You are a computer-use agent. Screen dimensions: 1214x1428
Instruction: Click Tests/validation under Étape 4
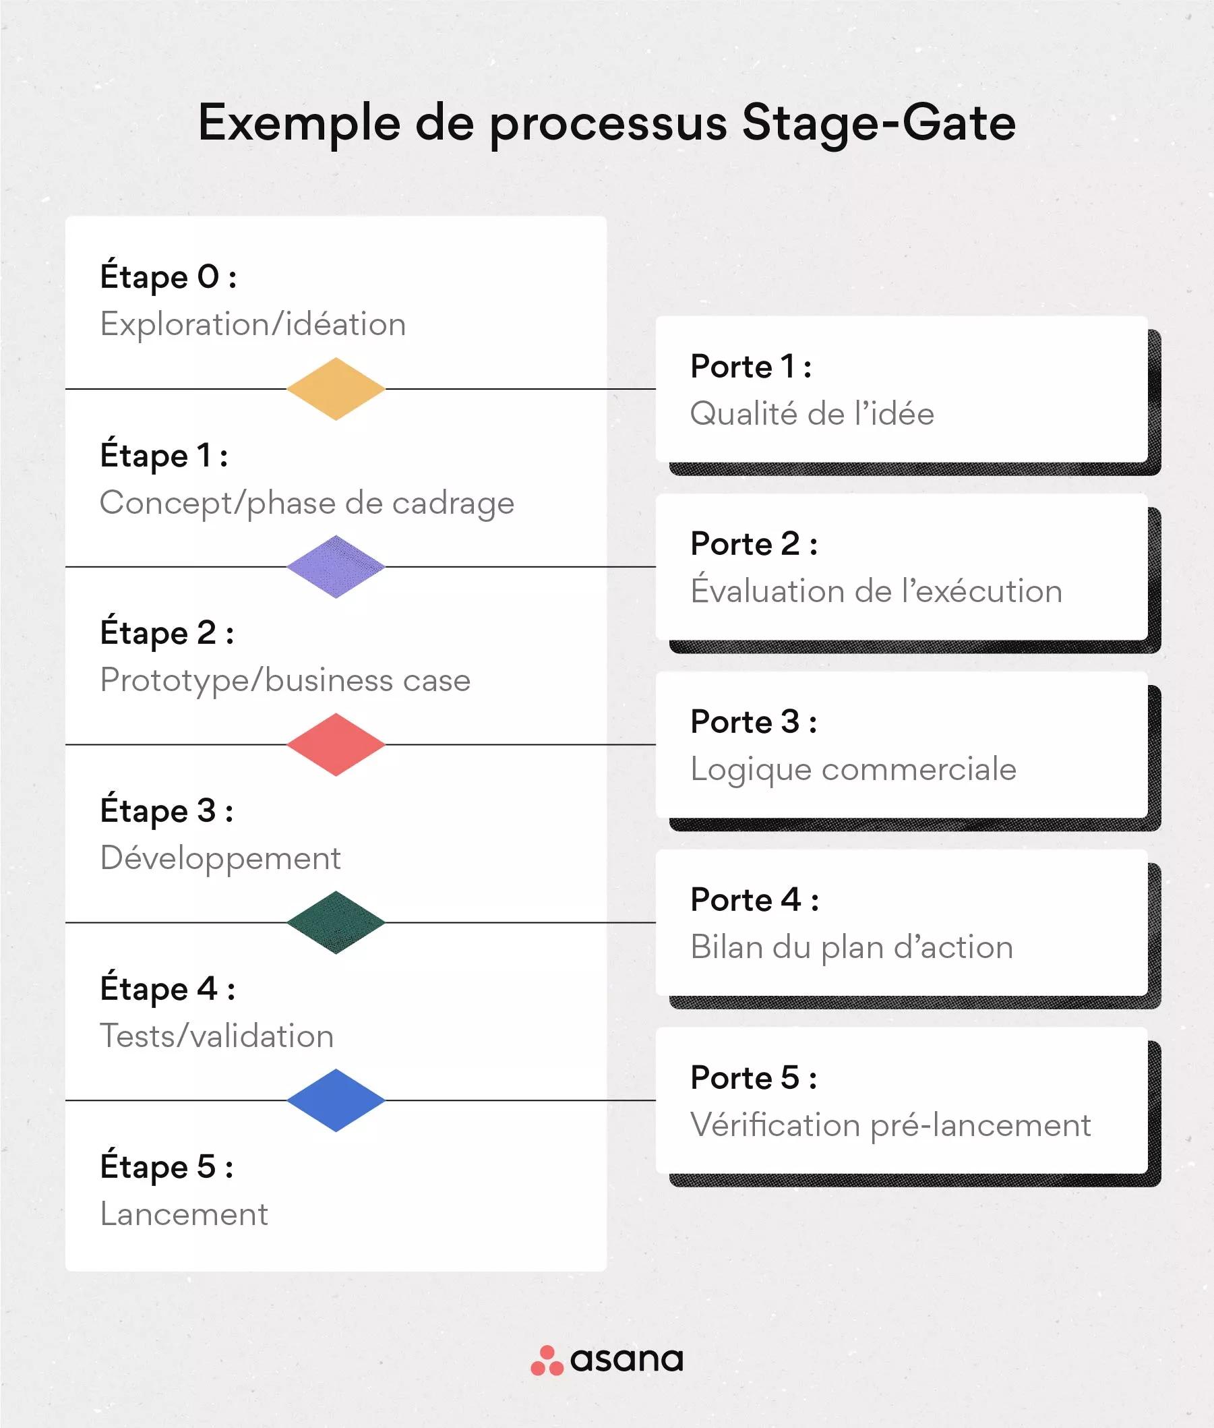[x=217, y=1036]
